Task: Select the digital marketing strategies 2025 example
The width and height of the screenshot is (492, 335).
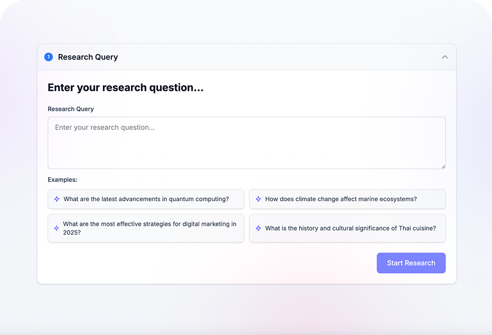Action: click(146, 228)
